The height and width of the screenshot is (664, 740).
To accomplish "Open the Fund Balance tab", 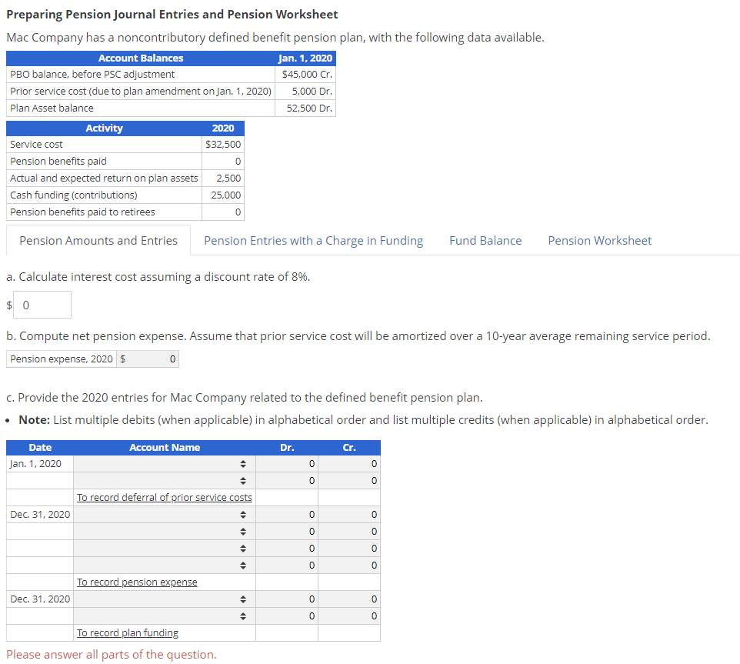I will (x=485, y=240).
